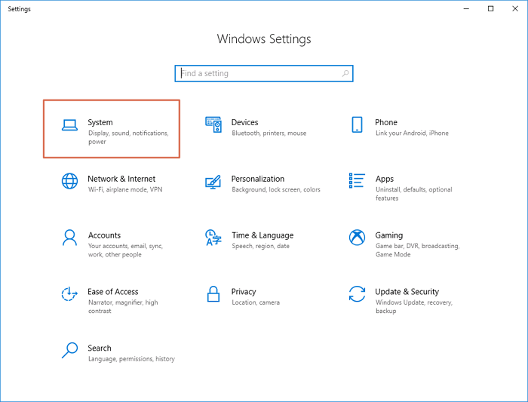Image resolution: width=528 pixels, height=402 pixels.
Task: Select the Network & Internet globe icon
Action: pyautogui.click(x=69, y=181)
